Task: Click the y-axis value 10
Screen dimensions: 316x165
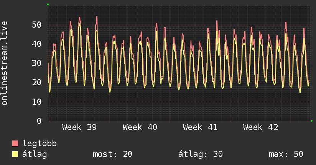Action: pyautogui.click(x=37, y=102)
